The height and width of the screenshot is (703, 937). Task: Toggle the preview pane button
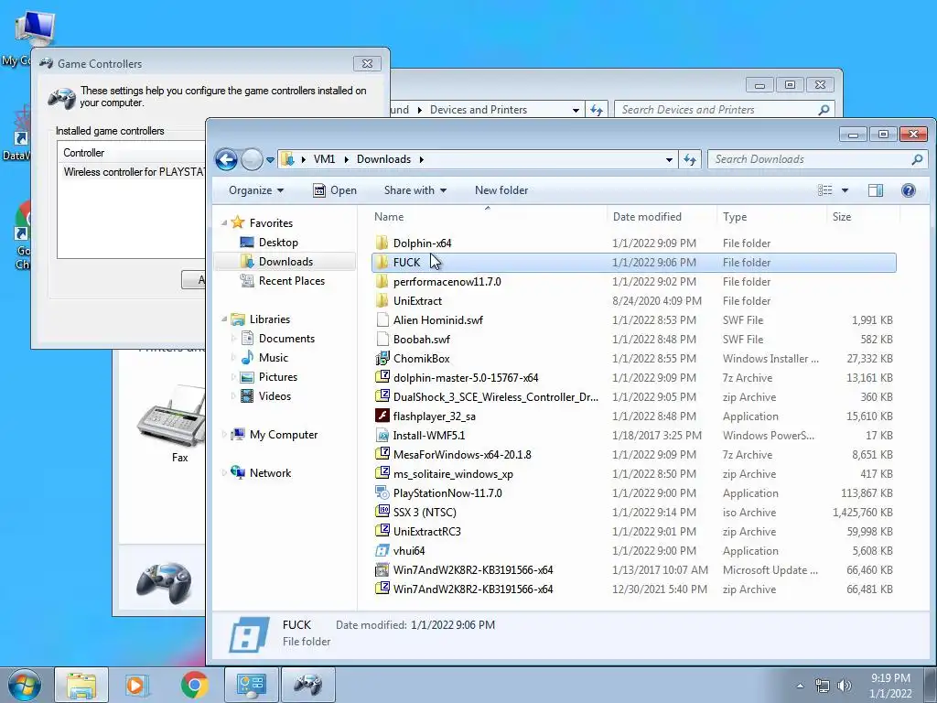click(x=876, y=190)
